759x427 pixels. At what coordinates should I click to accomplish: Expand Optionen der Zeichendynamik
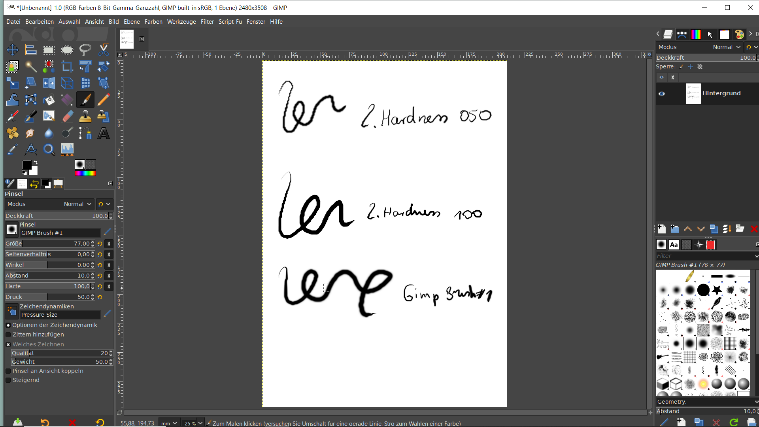coord(8,325)
